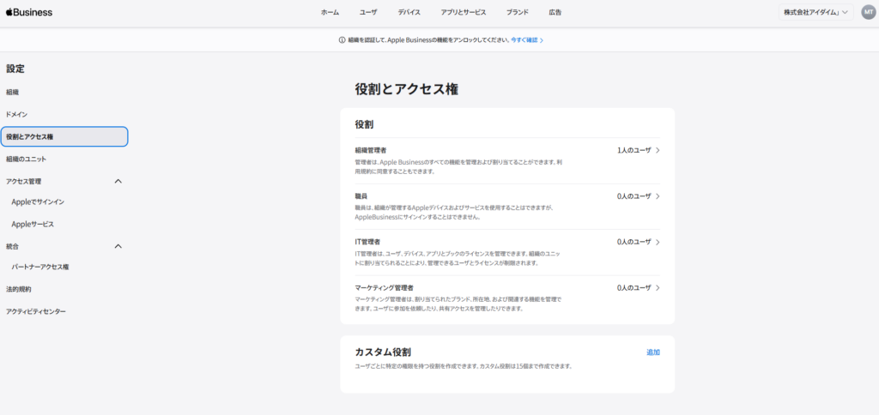Click 0人のユーザ in the マーケティング管理者 row
Image resolution: width=879 pixels, height=415 pixels.
pyautogui.click(x=634, y=288)
